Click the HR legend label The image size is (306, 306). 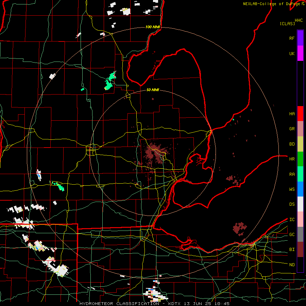click(x=292, y=159)
